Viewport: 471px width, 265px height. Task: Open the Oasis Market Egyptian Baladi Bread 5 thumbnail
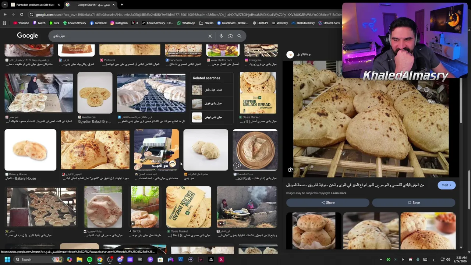click(x=258, y=93)
